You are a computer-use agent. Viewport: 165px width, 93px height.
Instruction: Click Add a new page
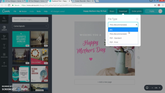(x=105, y=82)
